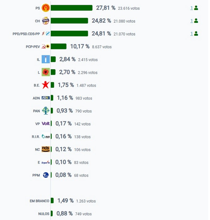
Task: Click the EM BRANCO label
Action: pyautogui.click(x=39, y=201)
